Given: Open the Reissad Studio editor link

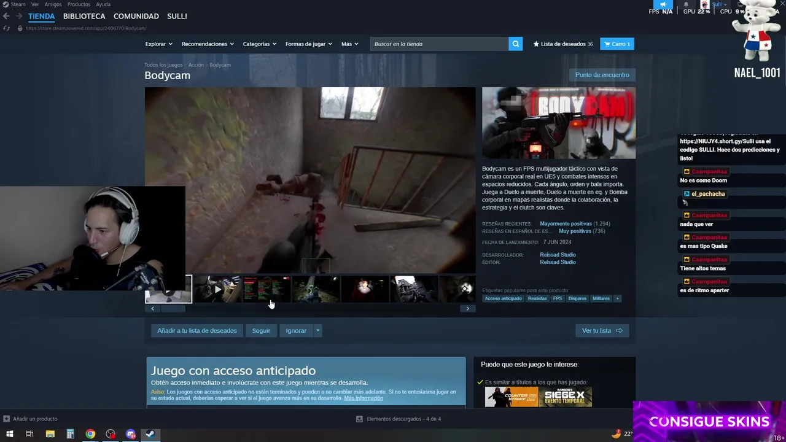Looking at the screenshot, I should click(558, 262).
